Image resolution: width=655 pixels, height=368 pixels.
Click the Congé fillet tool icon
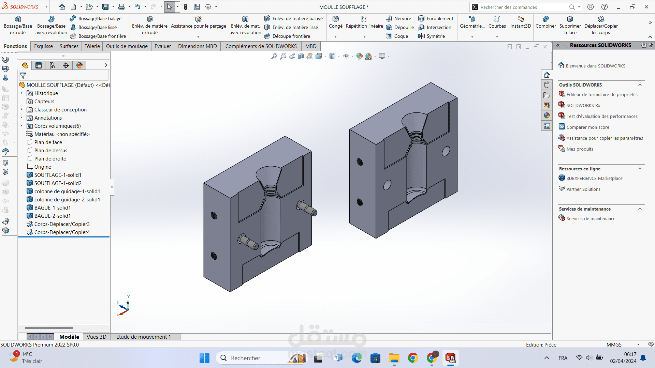click(336, 19)
